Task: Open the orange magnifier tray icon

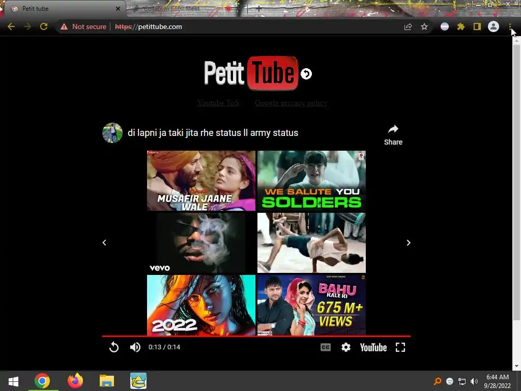Action: coord(438,381)
